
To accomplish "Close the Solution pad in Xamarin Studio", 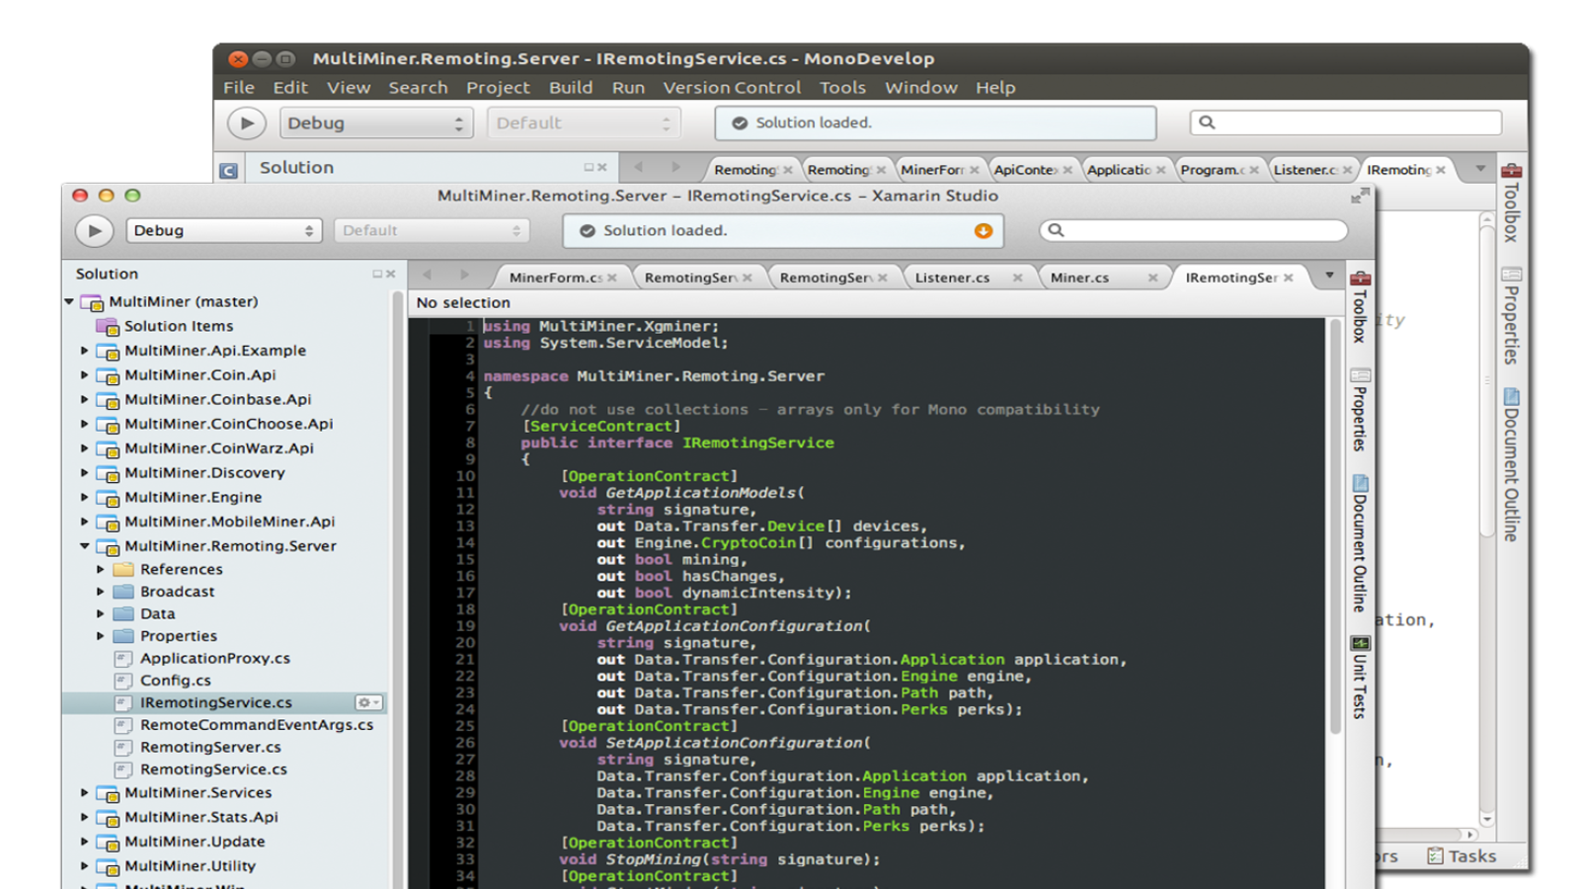I will pyautogui.click(x=391, y=274).
